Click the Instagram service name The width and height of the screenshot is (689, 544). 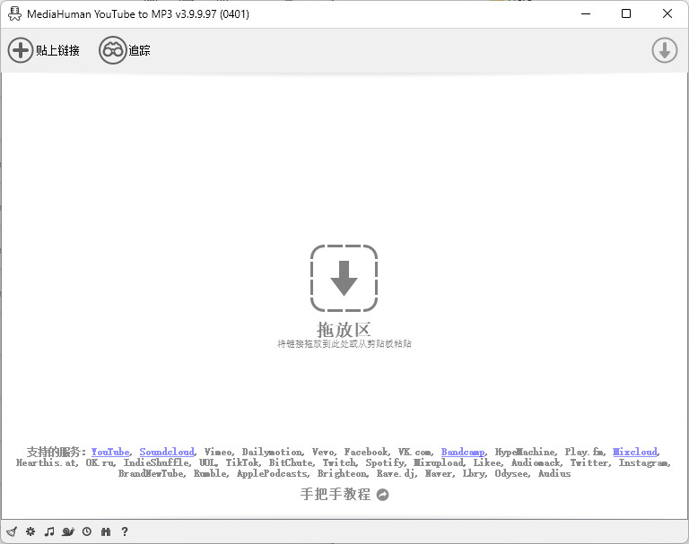click(644, 462)
